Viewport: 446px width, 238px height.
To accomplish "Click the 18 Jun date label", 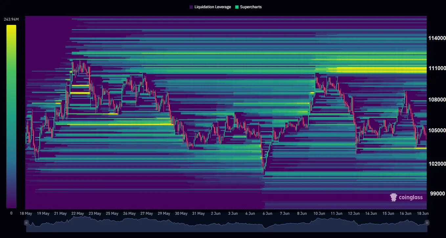I will [x=423, y=213].
